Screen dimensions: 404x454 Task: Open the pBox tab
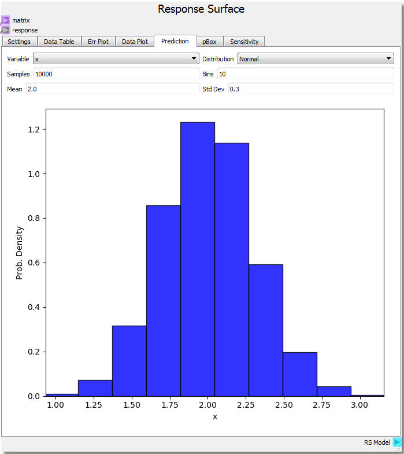[x=209, y=42]
